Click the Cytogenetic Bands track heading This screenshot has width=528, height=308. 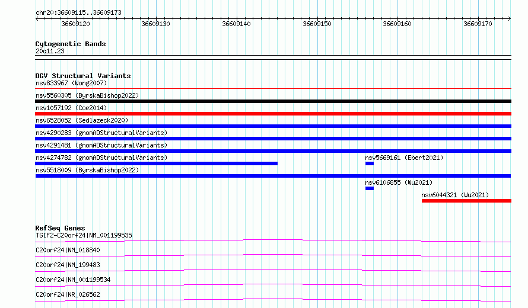pyautogui.click(x=71, y=44)
